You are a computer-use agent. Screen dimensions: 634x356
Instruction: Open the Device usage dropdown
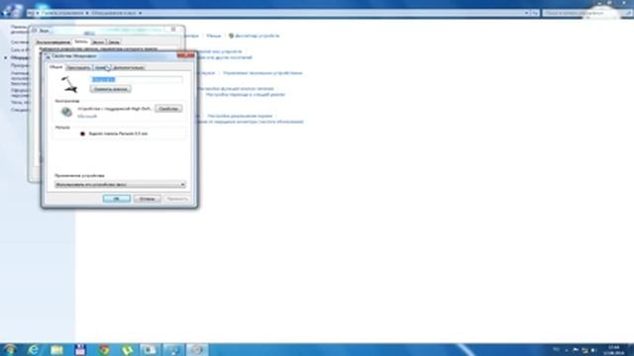[x=120, y=185]
